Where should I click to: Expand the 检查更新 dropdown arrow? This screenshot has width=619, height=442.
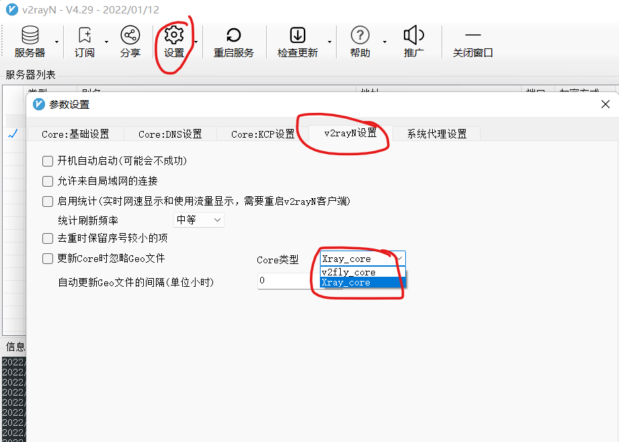pos(329,42)
